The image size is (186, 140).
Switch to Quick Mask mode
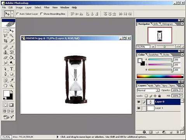pyautogui.click(x=11, y=105)
